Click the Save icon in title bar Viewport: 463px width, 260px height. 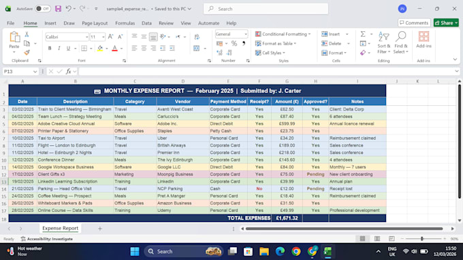pos(58,9)
